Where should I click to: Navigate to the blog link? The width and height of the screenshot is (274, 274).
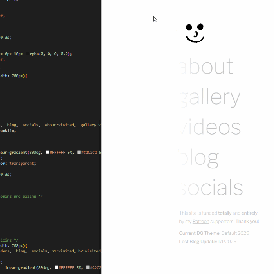pos(199,158)
